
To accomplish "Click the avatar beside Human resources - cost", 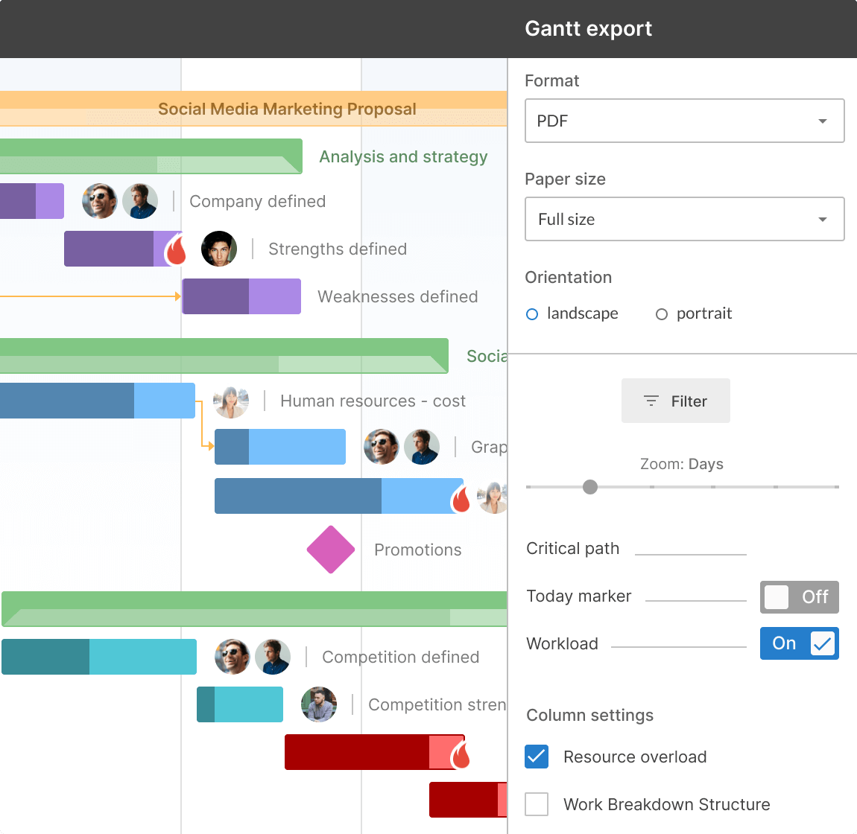I will [231, 401].
